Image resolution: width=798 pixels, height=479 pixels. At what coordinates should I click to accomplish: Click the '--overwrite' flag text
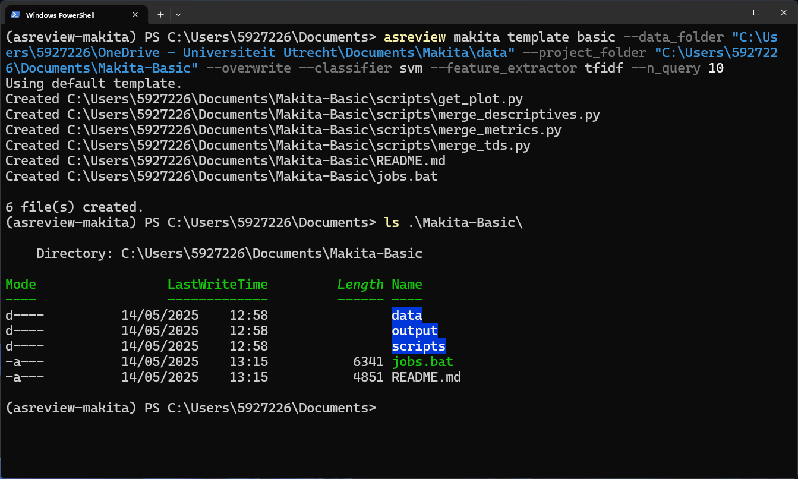pos(248,68)
